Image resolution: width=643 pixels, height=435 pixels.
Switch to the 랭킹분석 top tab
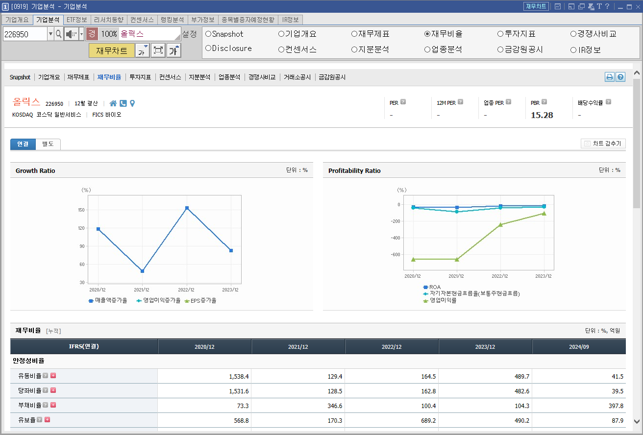(x=172, y=20)
